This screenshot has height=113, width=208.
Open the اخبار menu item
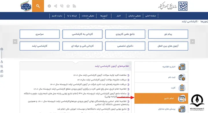[119, 16]
